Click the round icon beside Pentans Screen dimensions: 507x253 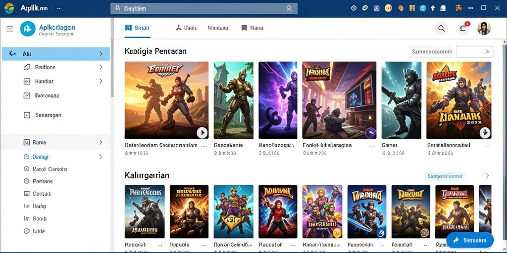(27, 181)
